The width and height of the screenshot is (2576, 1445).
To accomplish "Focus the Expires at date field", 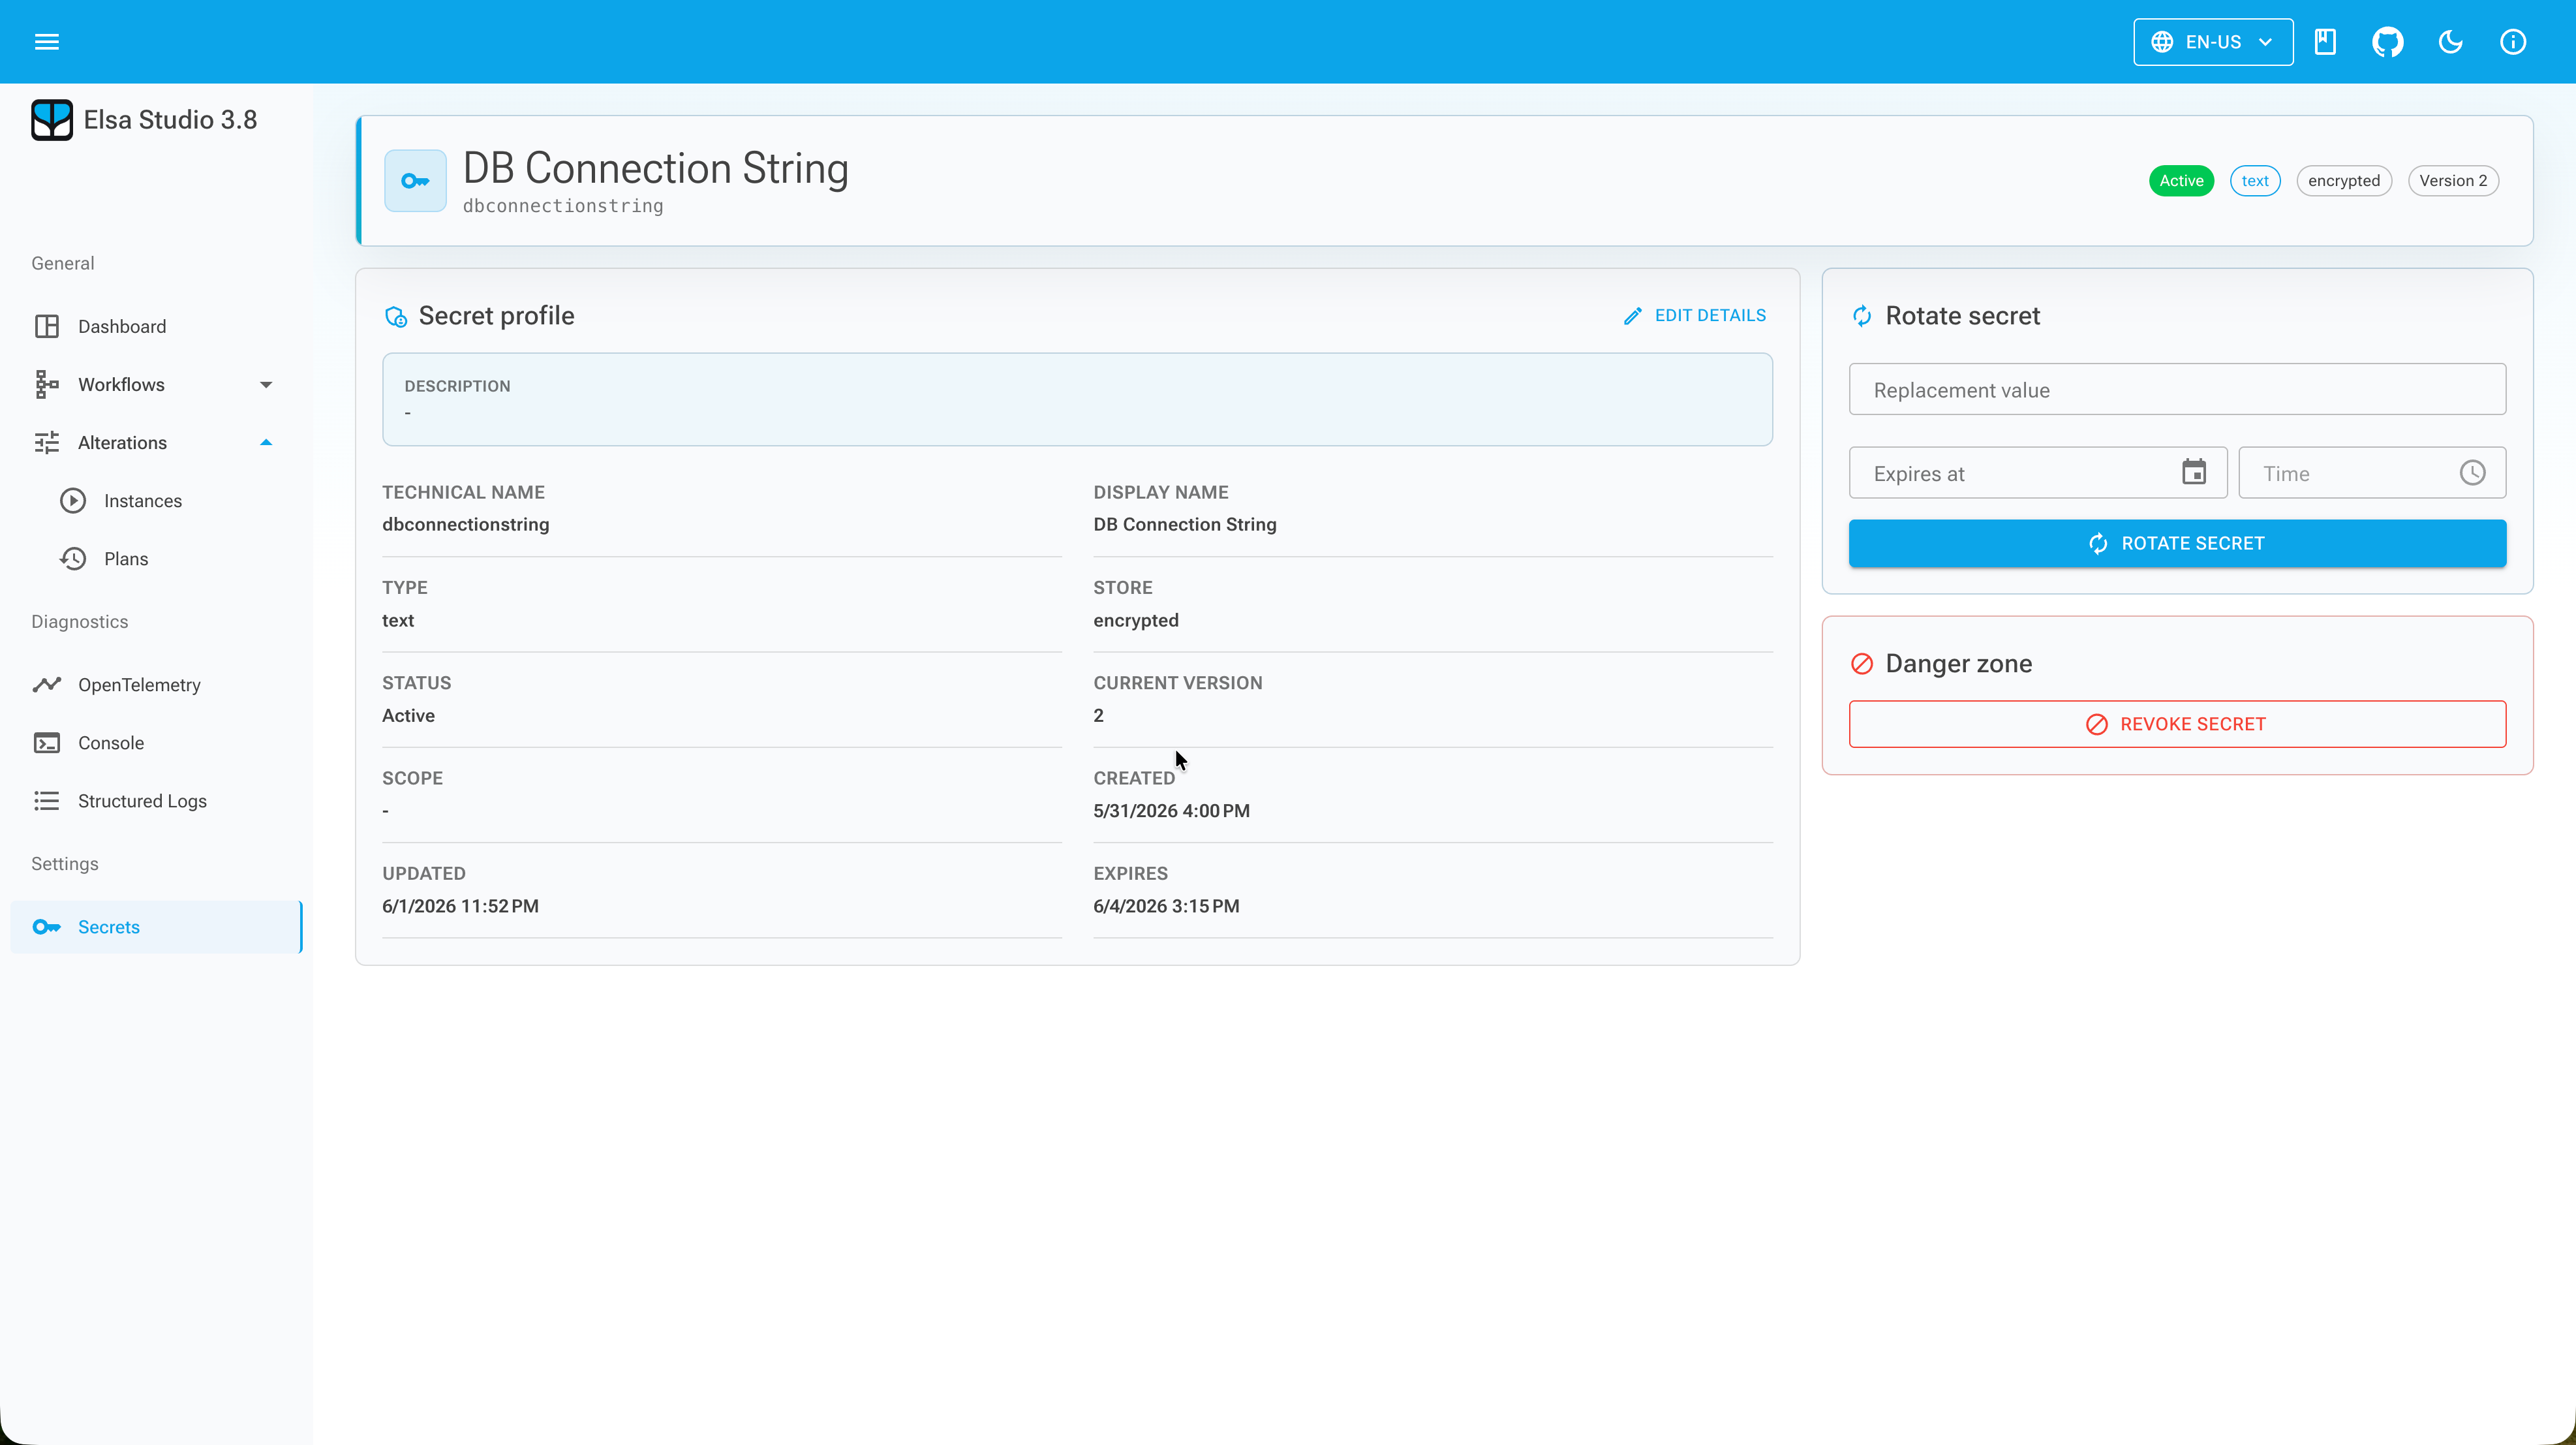I will tap(2037, 473).
